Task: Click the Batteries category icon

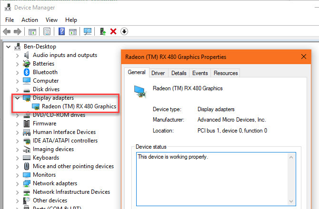Action: tap(27, 64)
